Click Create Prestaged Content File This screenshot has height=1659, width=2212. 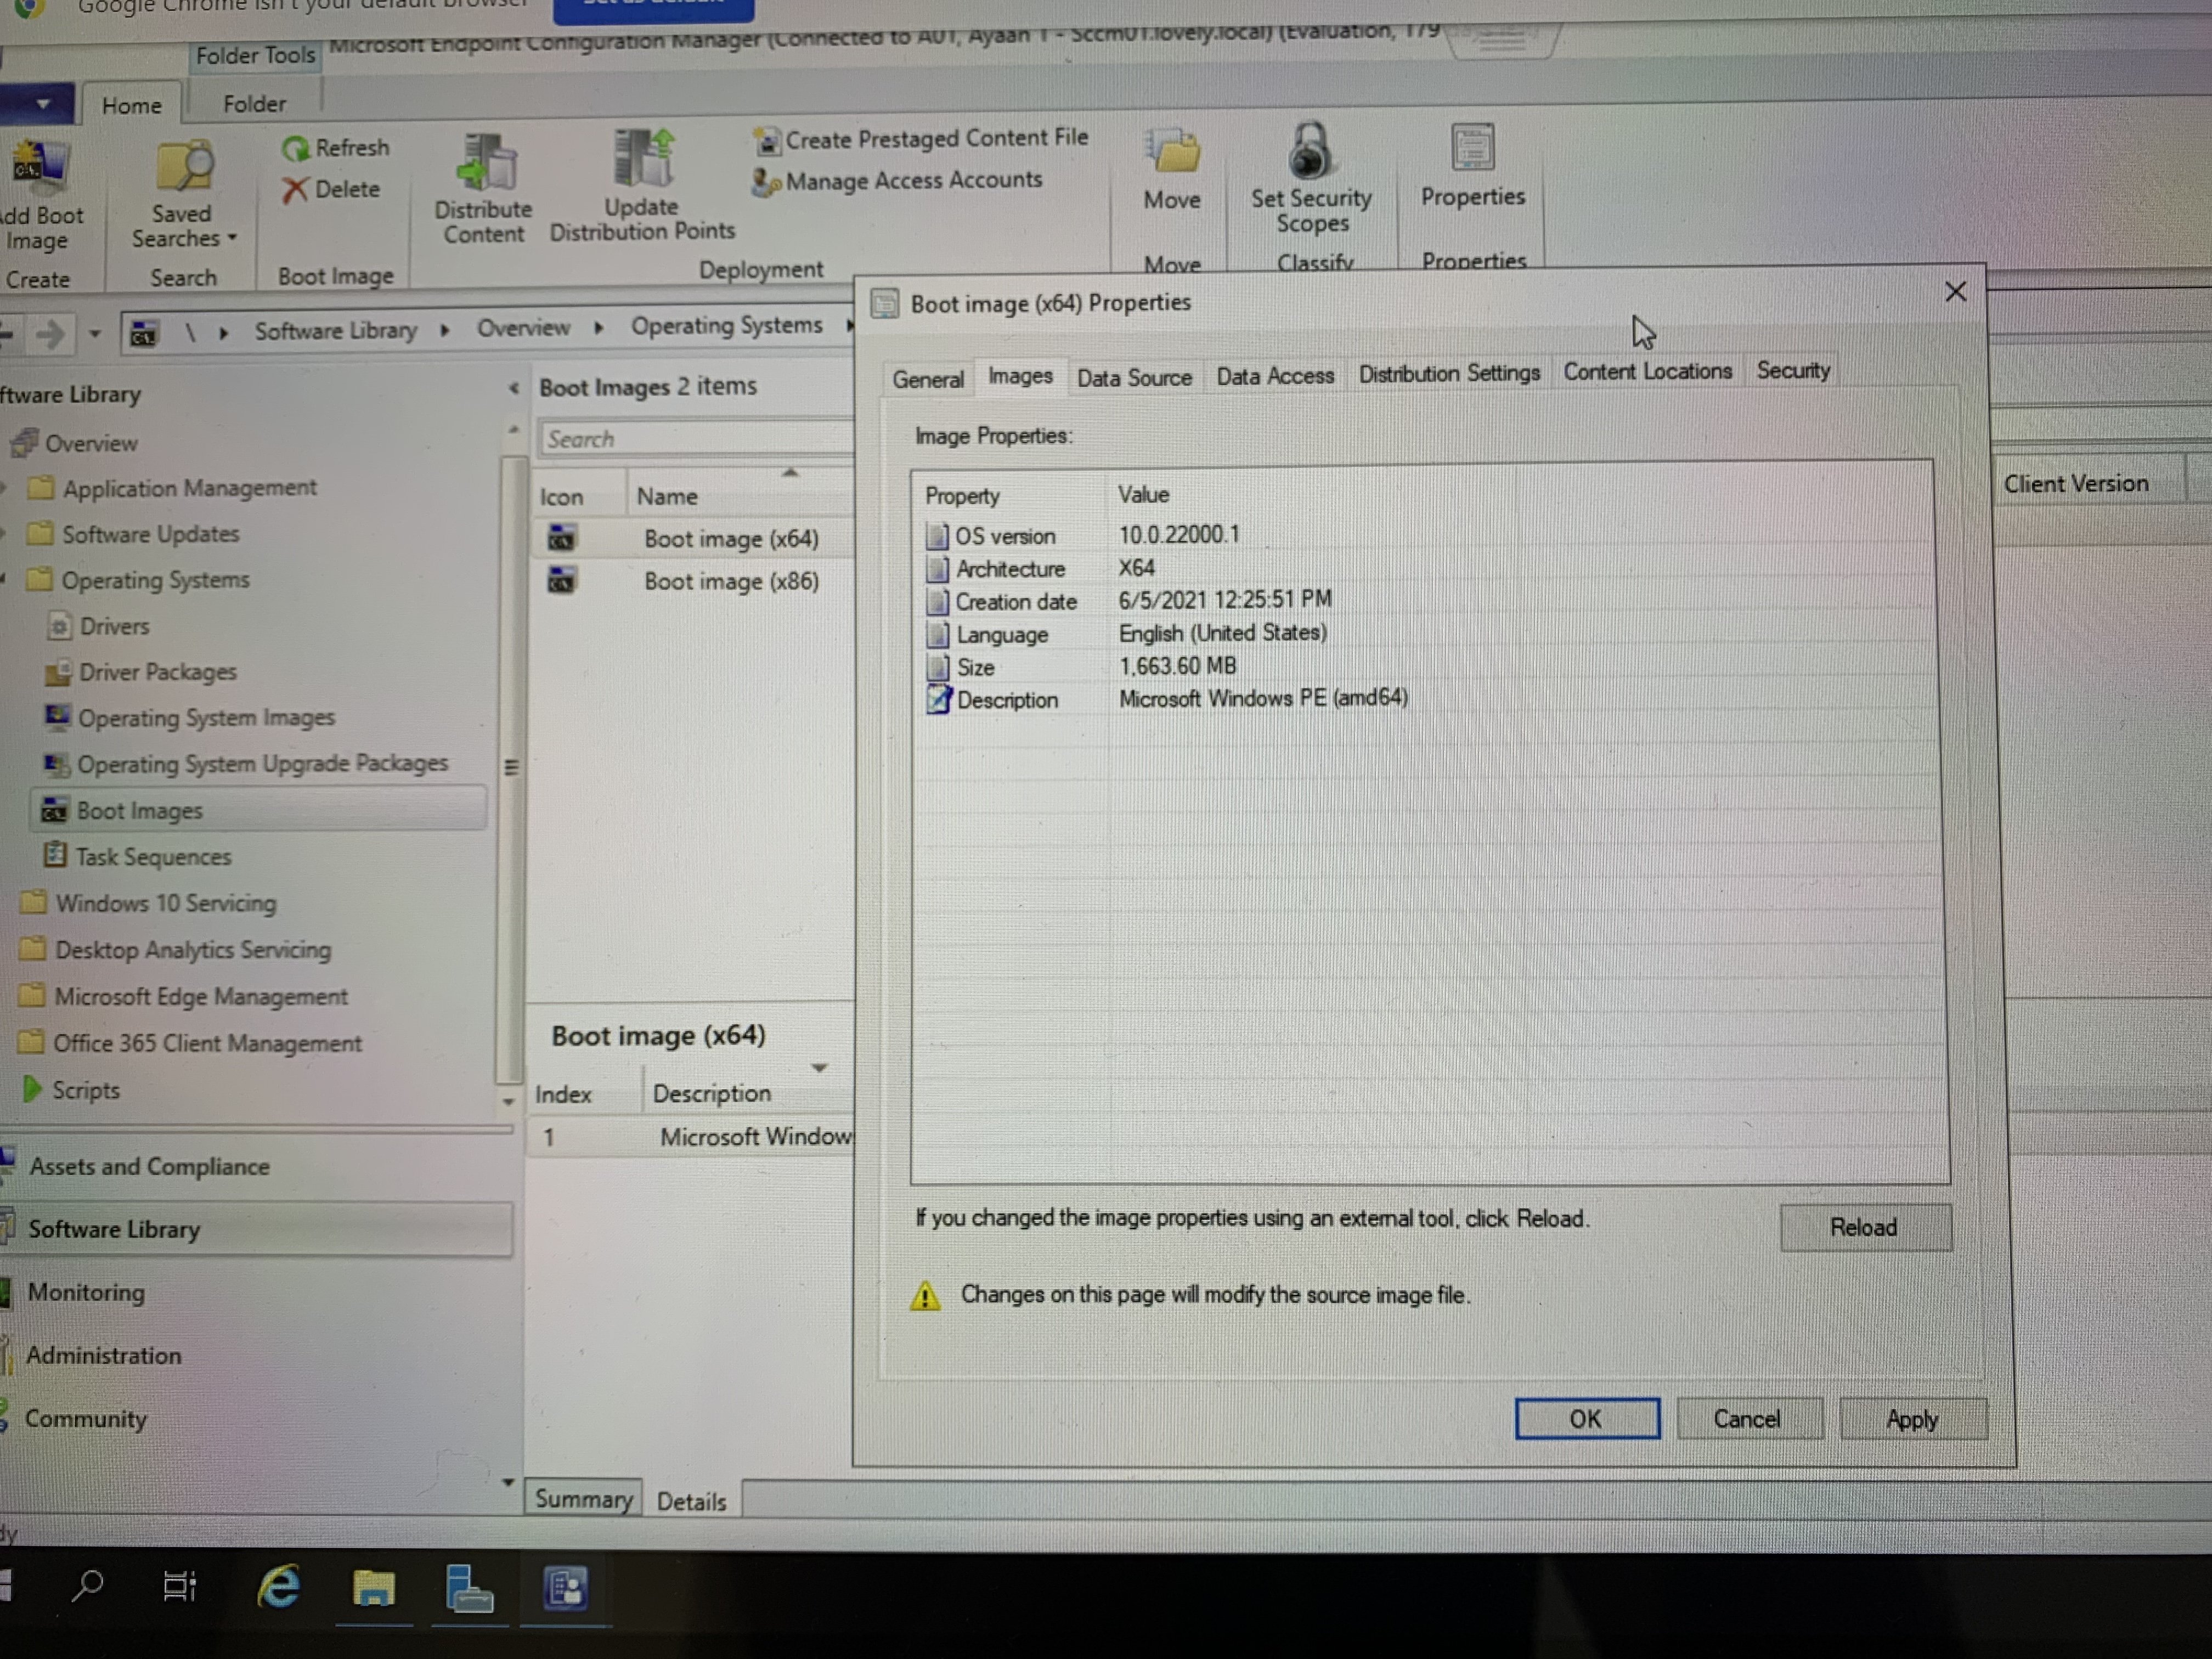[921, 139]
